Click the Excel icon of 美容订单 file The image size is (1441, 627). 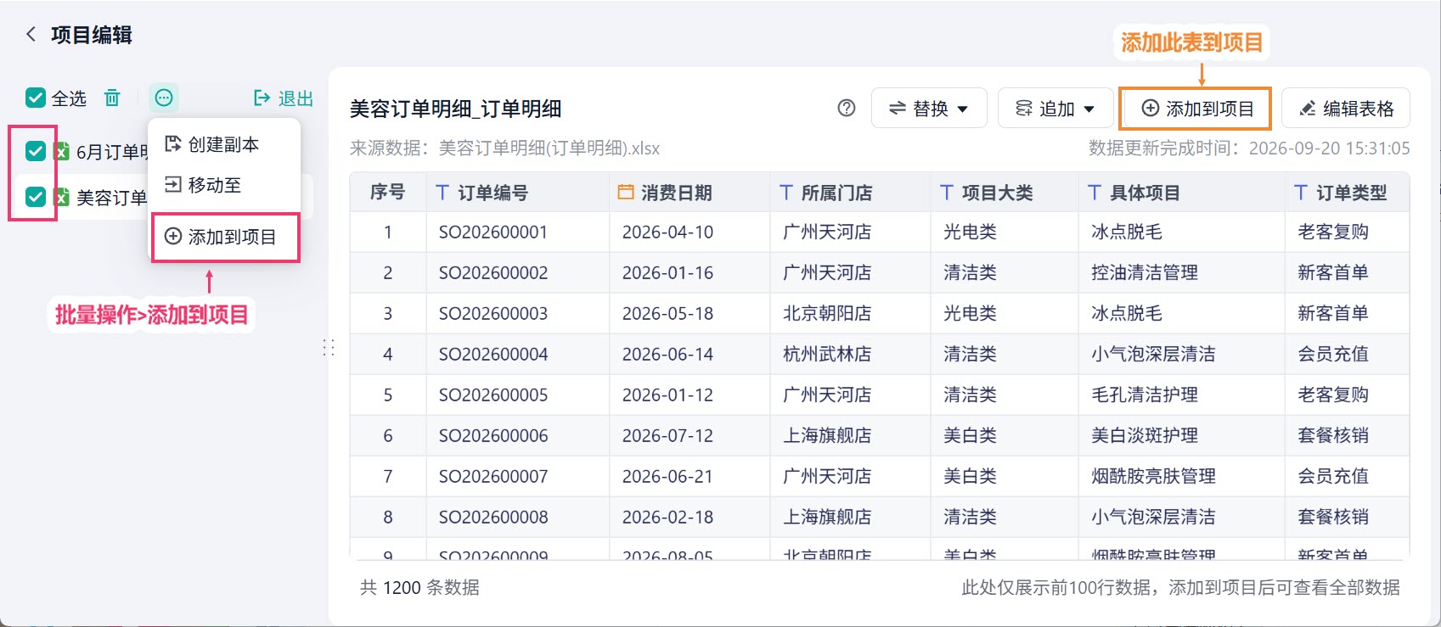coord(62,197)
